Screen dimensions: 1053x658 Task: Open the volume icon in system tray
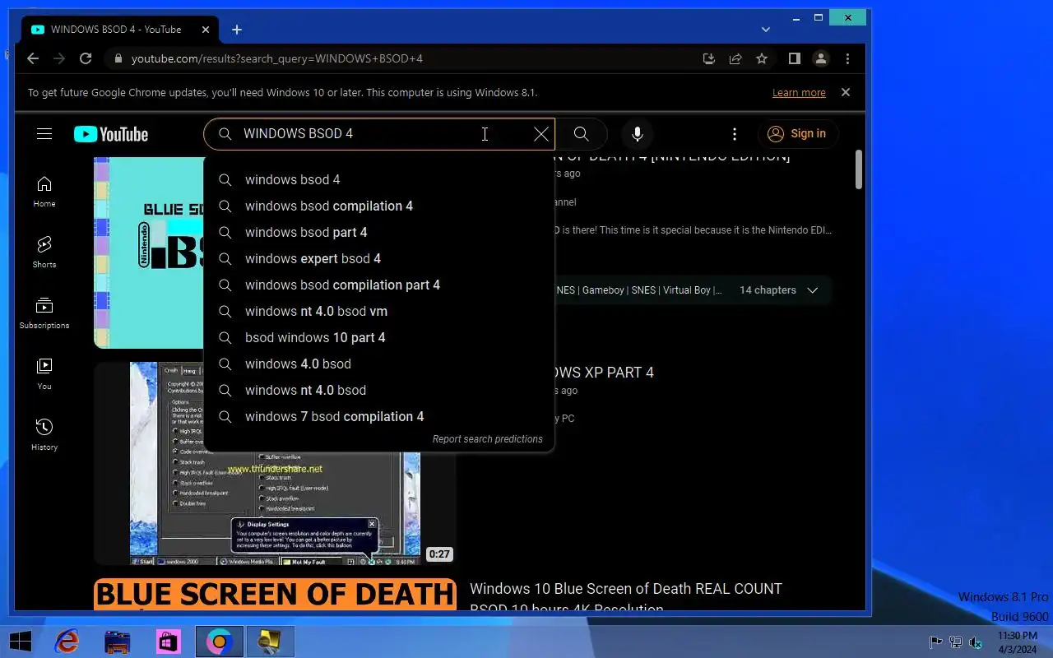click(976, 642)
